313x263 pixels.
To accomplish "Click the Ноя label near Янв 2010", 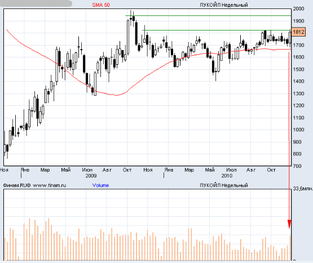I will pos(148,170).
